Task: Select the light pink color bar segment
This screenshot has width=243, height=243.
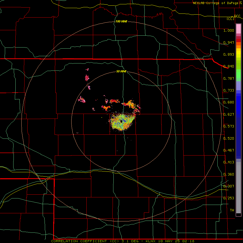Action: tap(238, 29)
